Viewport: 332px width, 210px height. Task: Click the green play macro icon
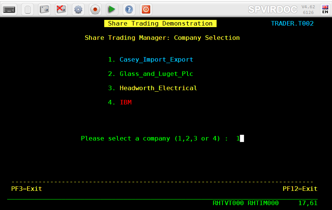point(112,9)
